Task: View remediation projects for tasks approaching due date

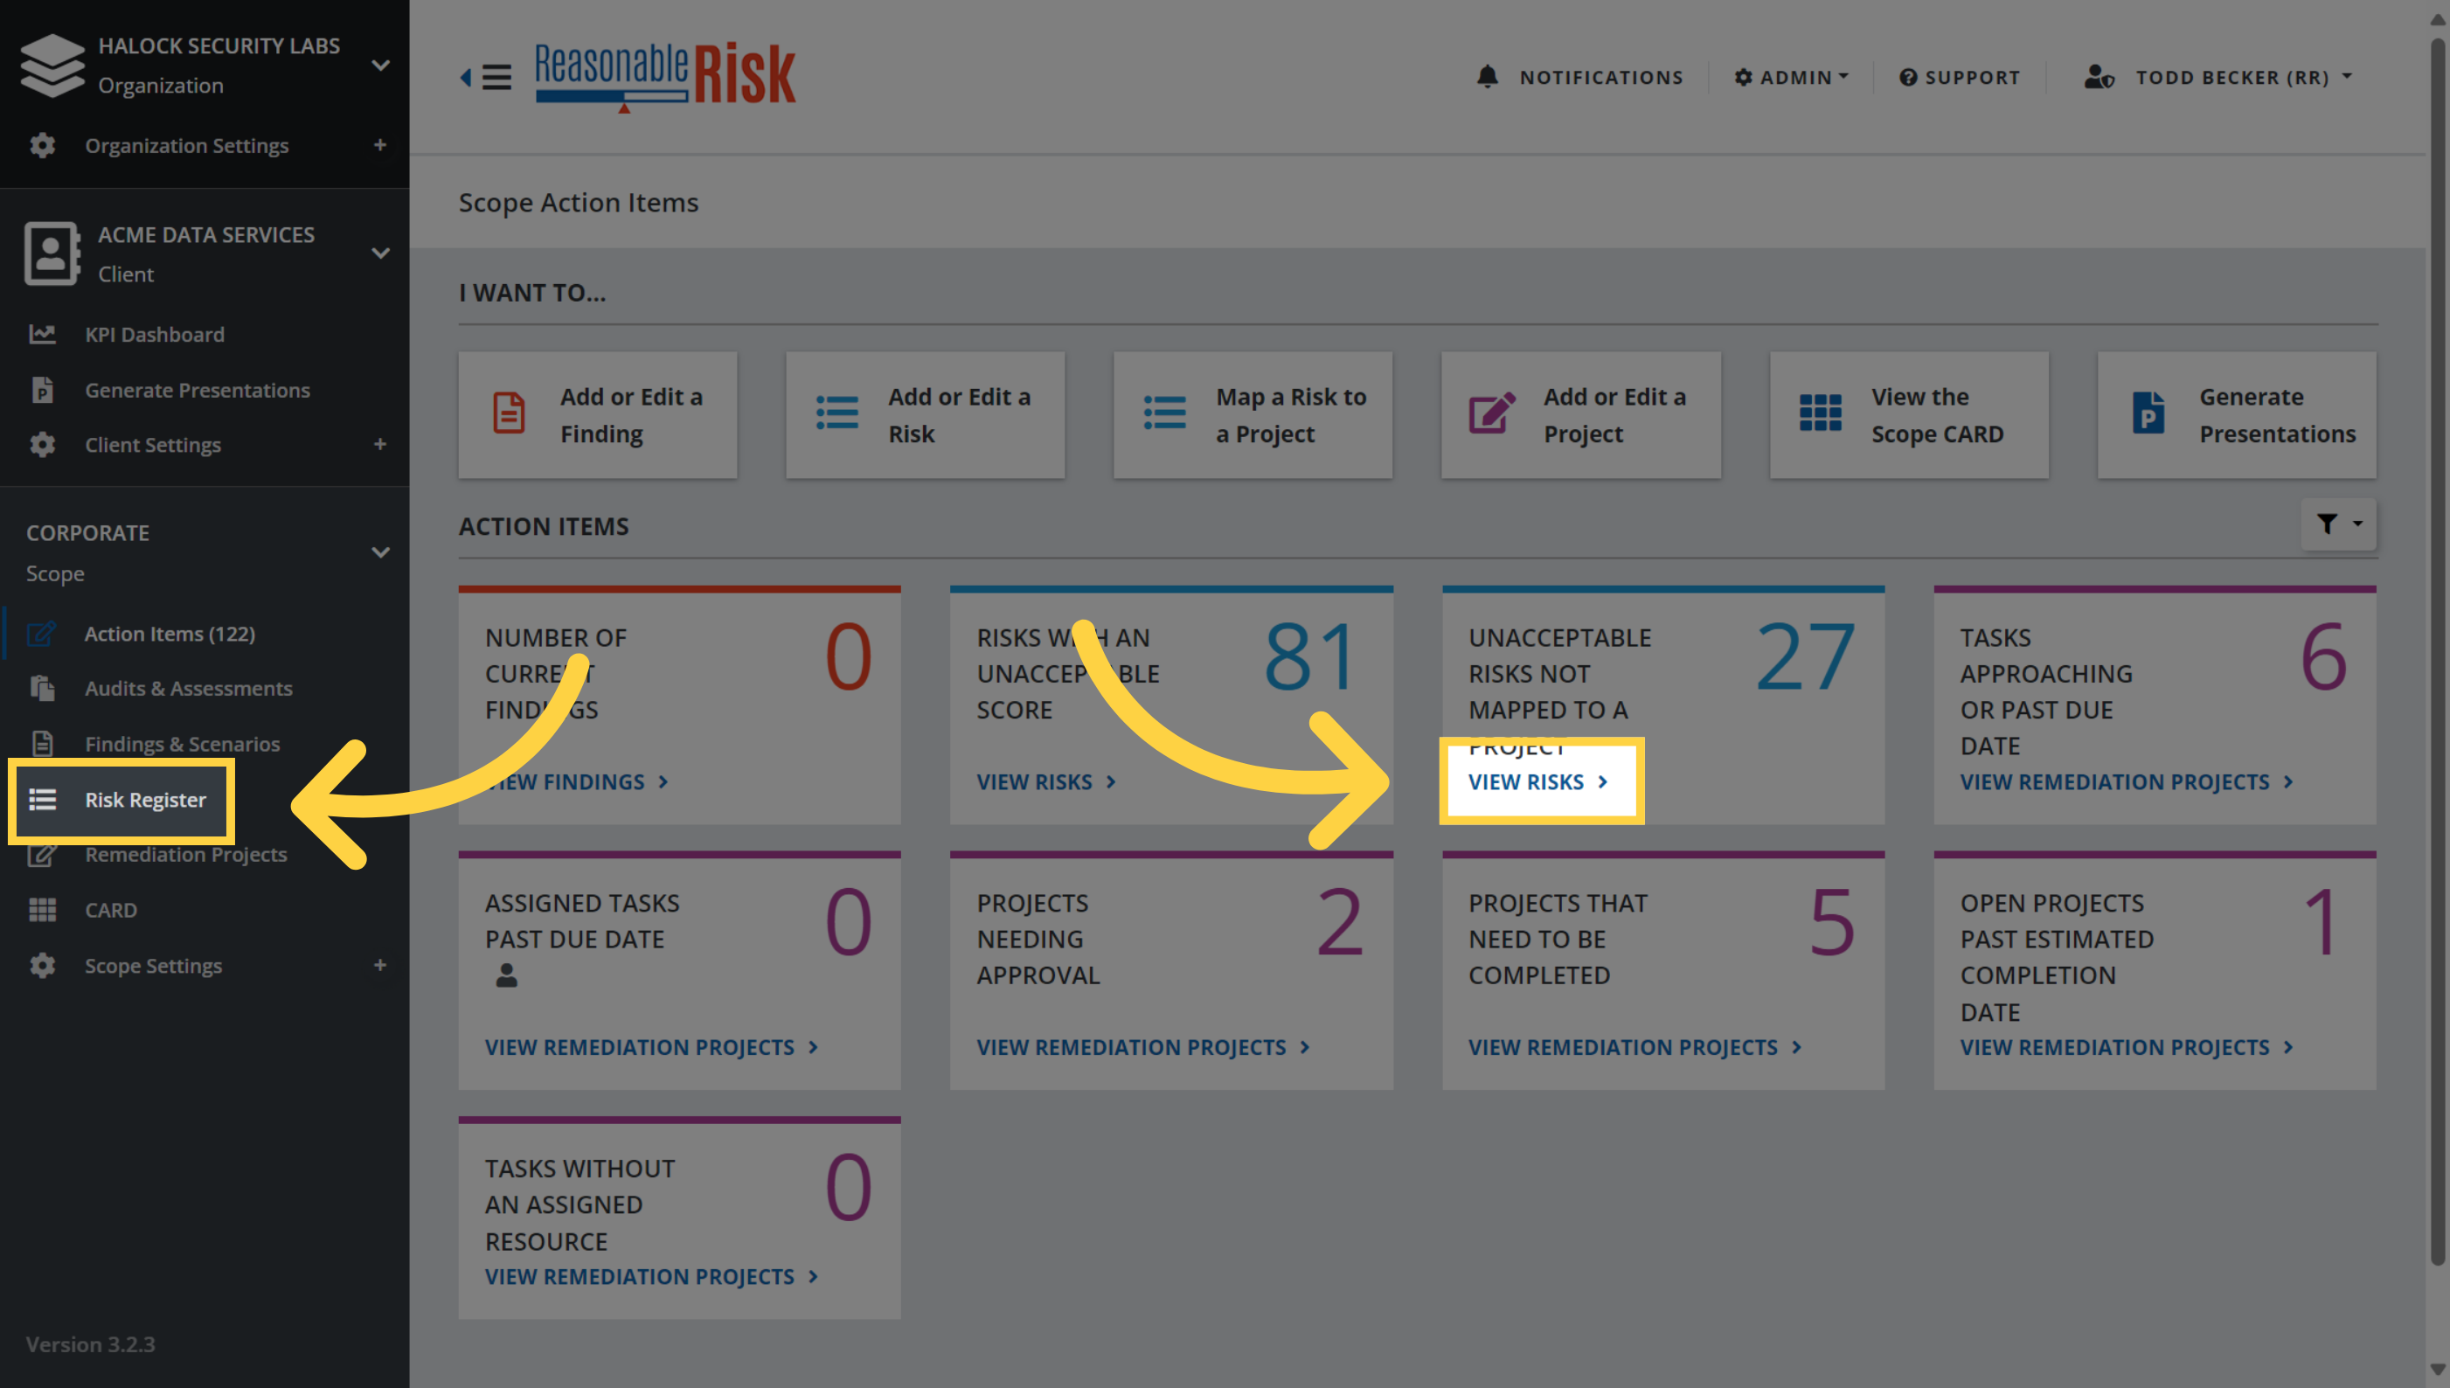Action: [x=2126, y=781]
